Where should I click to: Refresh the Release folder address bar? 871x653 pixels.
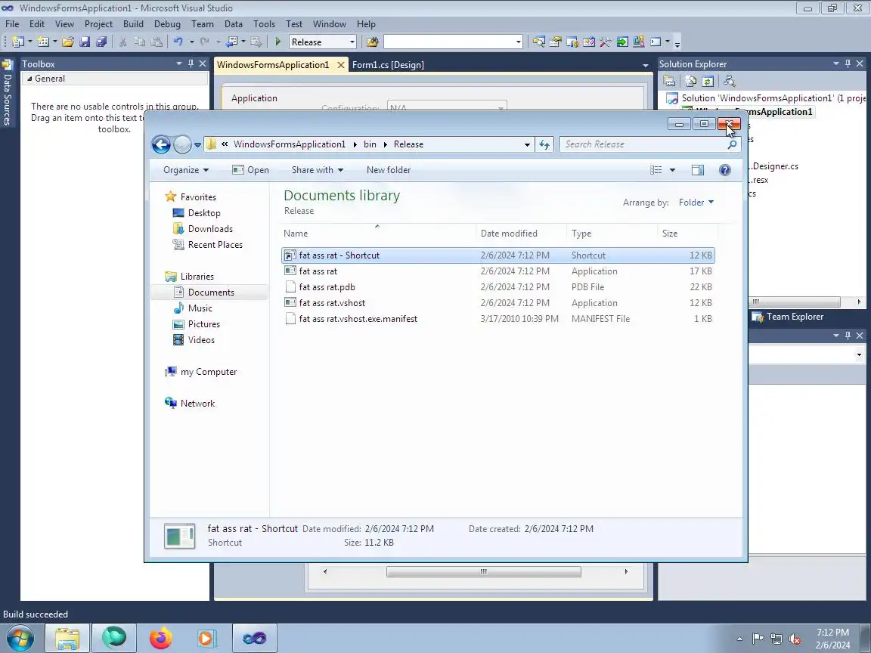[544, 144]
